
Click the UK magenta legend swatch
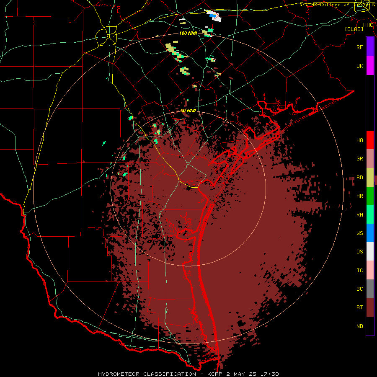click(x=370, y=66)
